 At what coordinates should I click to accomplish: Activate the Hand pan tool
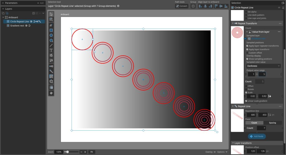coord(51,93)
